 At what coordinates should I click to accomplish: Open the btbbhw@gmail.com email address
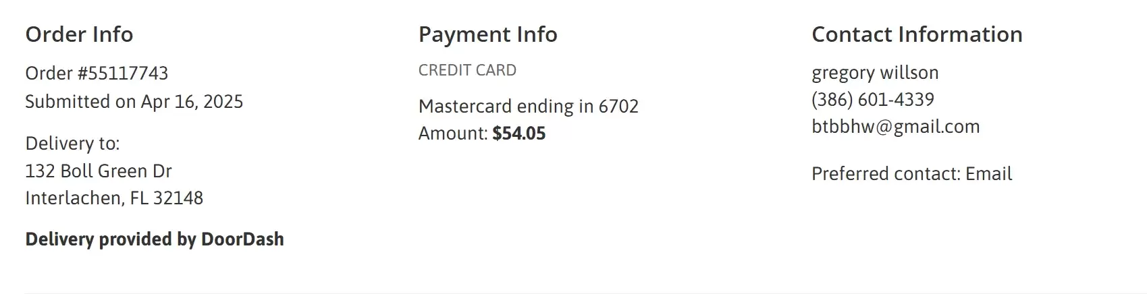point(895,127)
